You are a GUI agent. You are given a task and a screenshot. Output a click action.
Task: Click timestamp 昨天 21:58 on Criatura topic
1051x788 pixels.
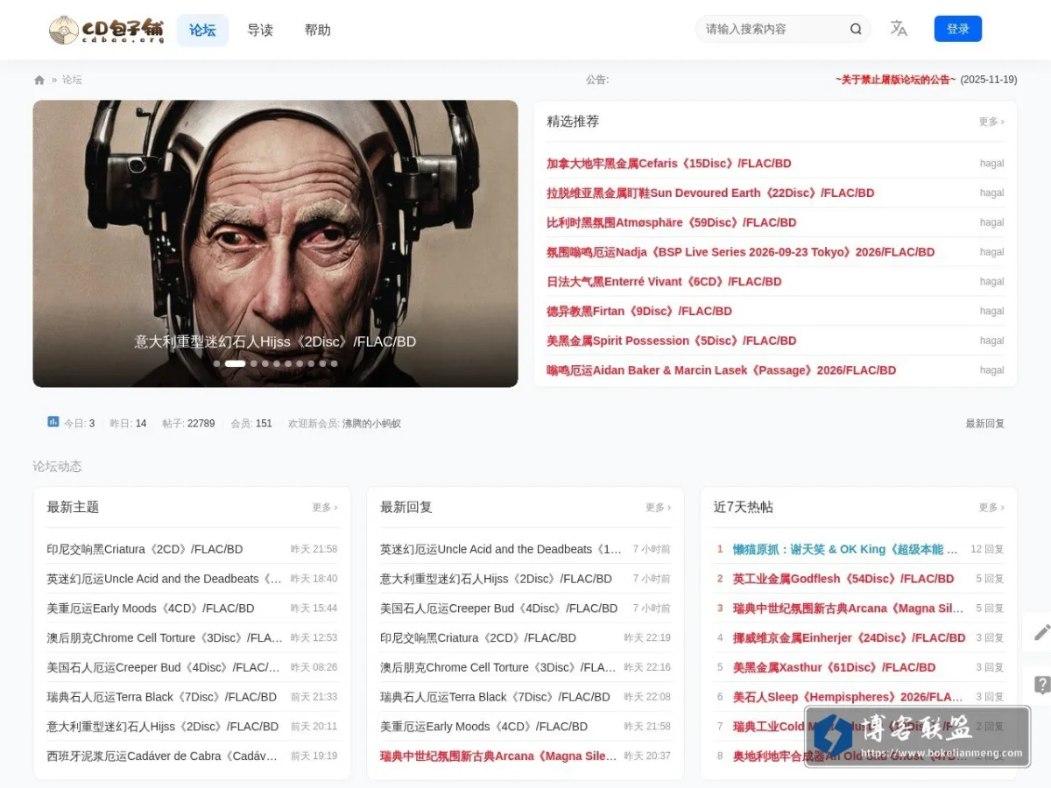(x=314, y=550)
